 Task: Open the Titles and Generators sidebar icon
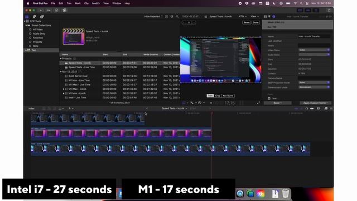click(x=42, y=17)
